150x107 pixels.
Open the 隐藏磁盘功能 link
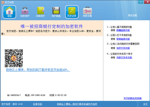click(x=123, y=30)
